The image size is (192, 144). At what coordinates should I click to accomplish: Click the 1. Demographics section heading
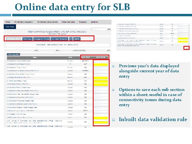[13, 54]
